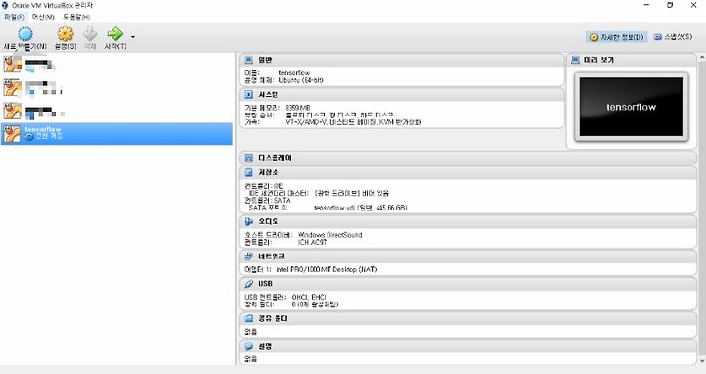Click the Intel PRO/1000 MT Desktop adapter text
706x374 pixels.
coord(326,269)
